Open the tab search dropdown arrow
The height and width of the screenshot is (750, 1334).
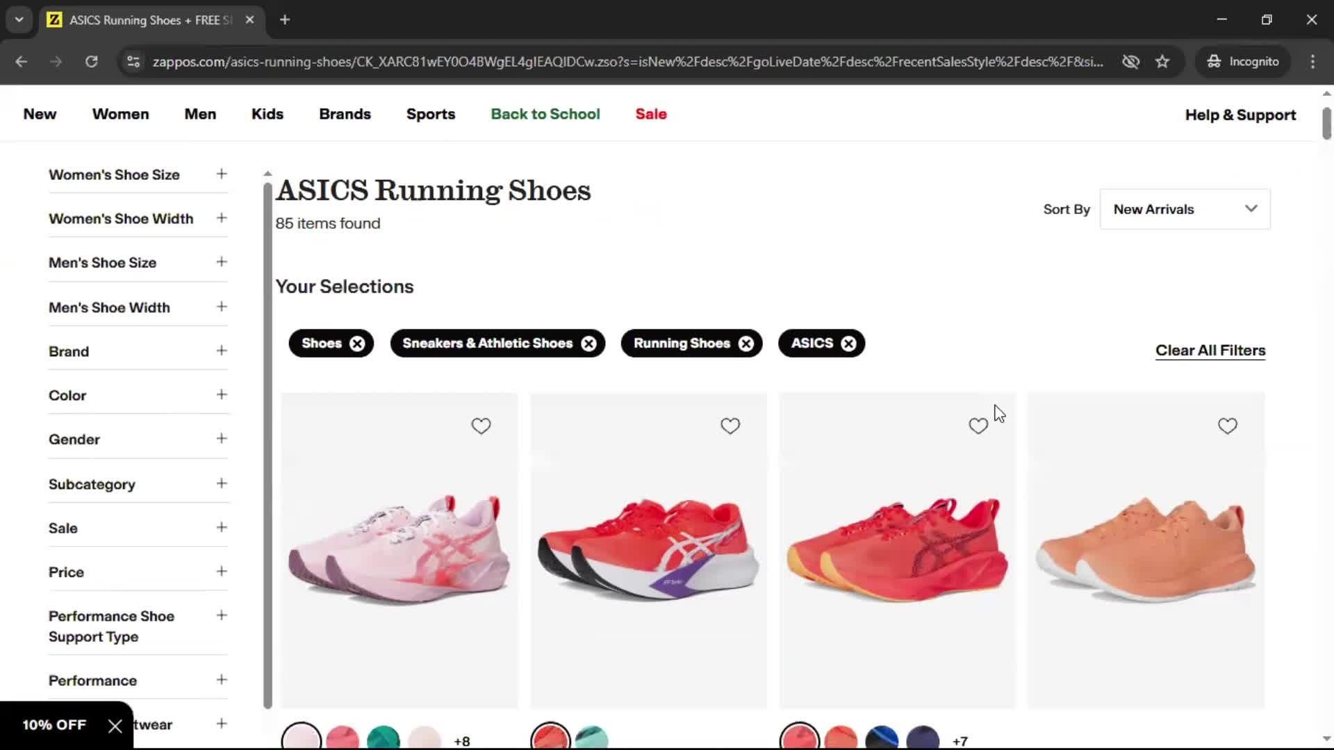19,20
